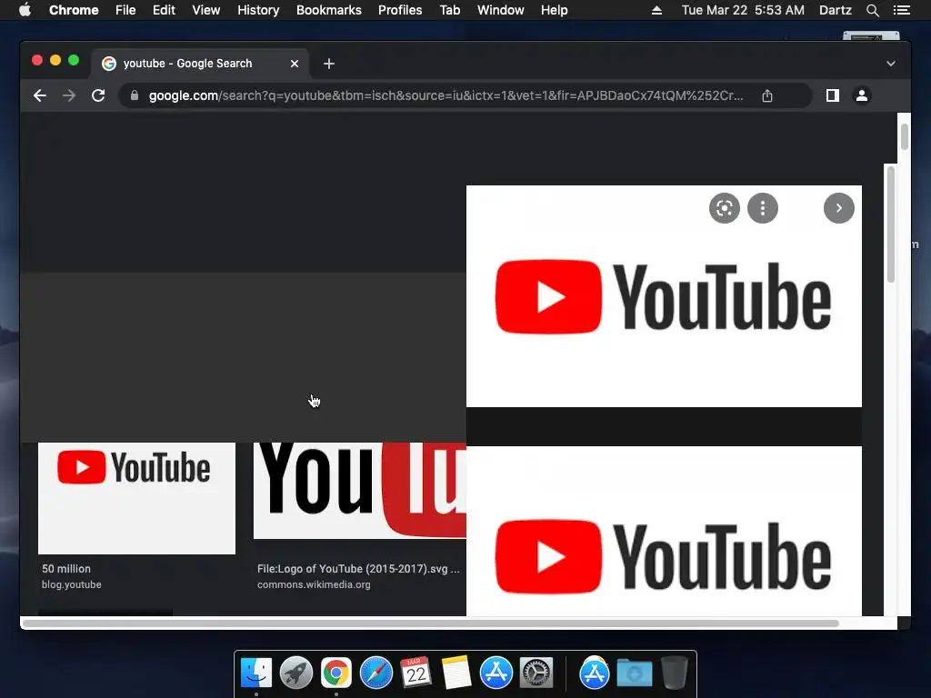
Task: Open the blog.youtube source link
Action: click(71, 584)
